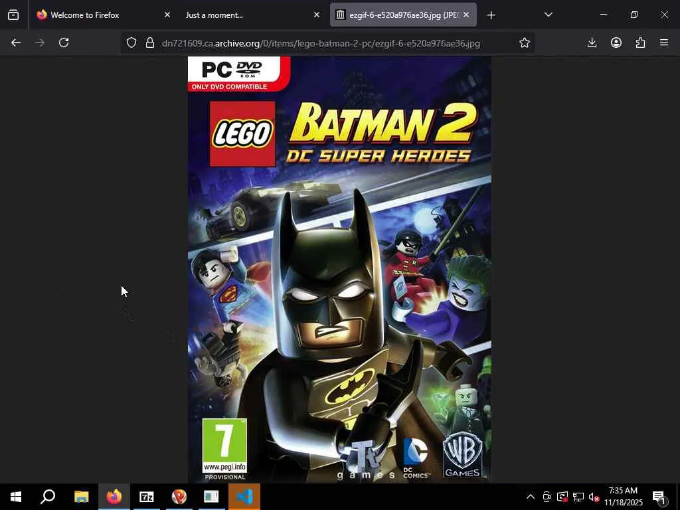Open the Downloads panel
This screenshot has width=680, height=510.
pyautogui.click(x=592, y=42)
